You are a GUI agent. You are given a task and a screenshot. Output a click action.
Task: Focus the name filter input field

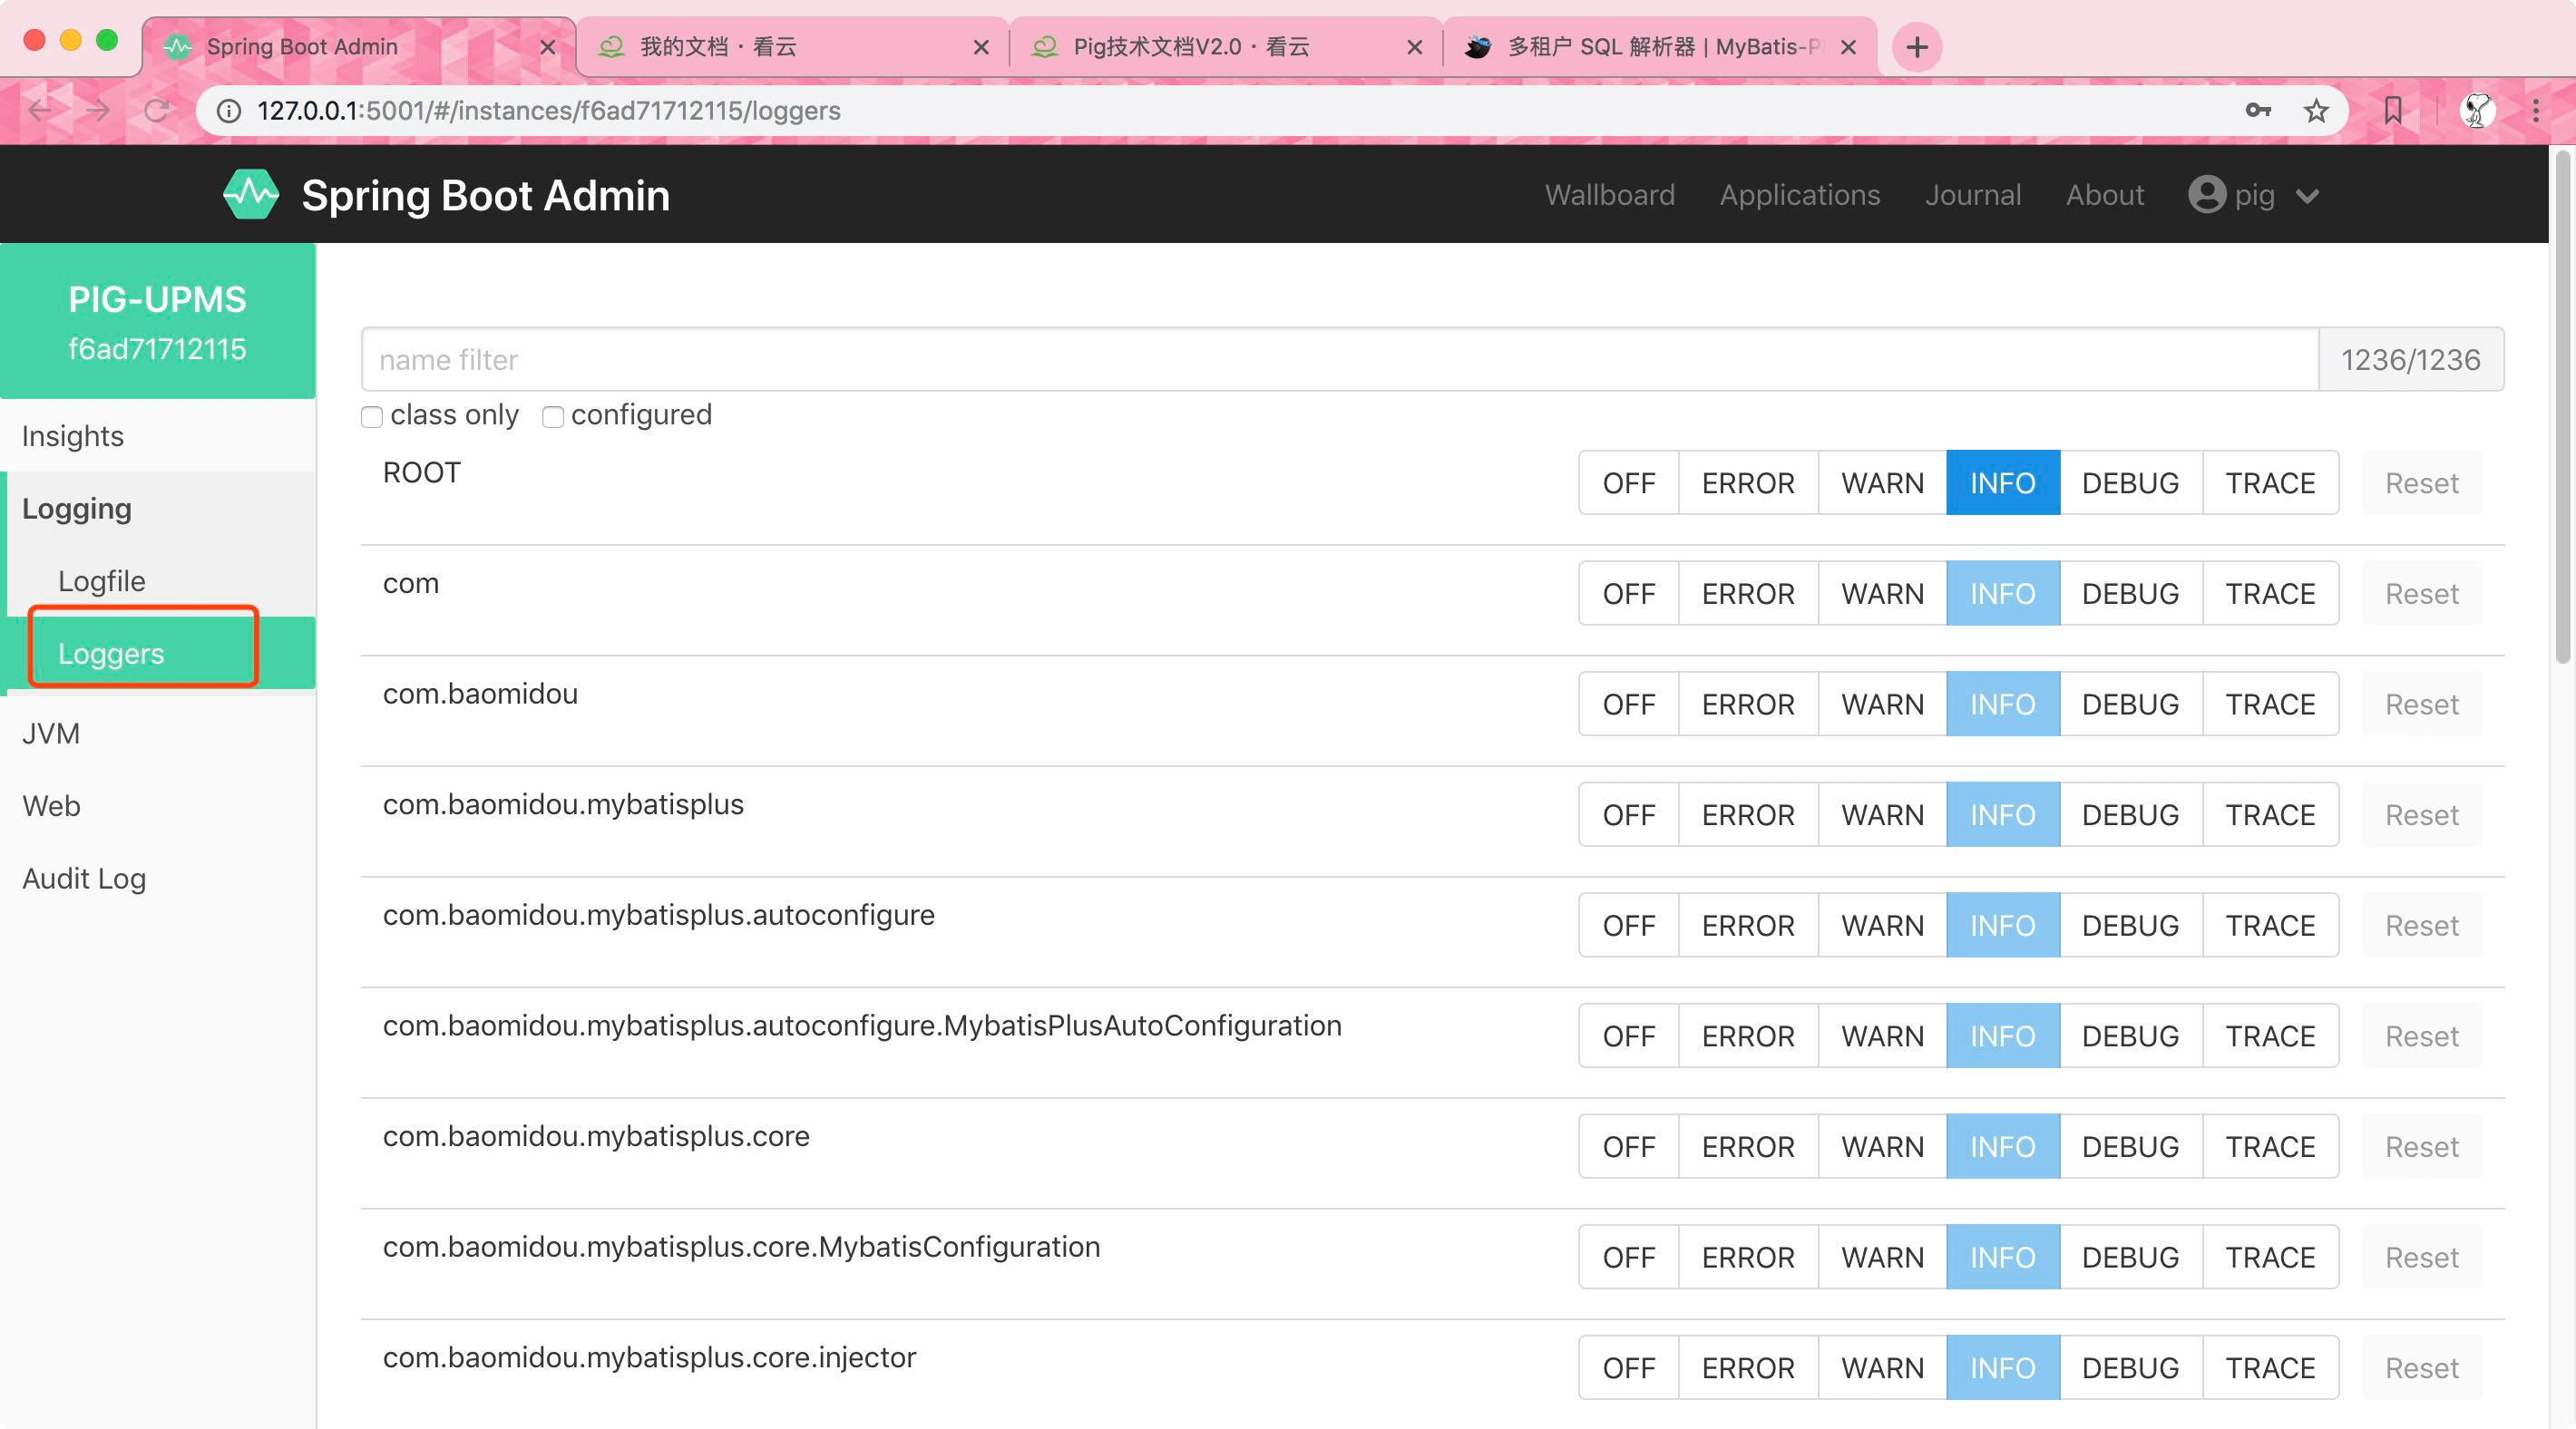(x=1338, y=359)
